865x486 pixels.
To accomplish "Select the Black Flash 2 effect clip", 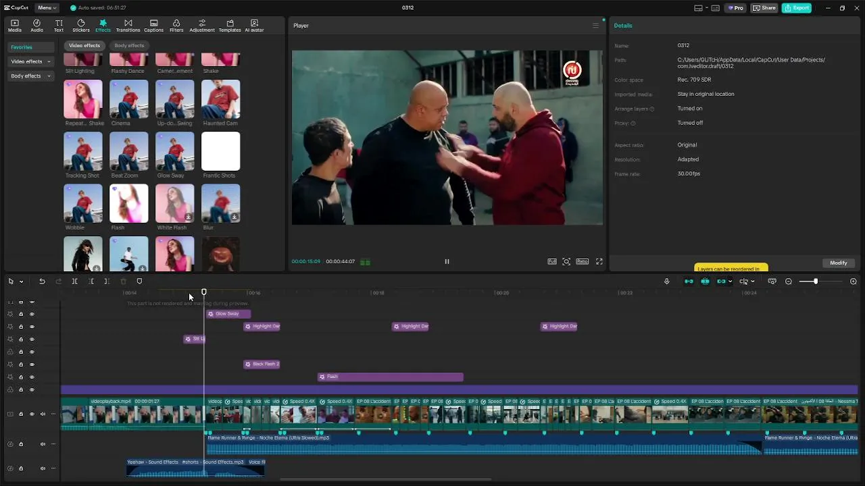I will [x=262, y=364].
